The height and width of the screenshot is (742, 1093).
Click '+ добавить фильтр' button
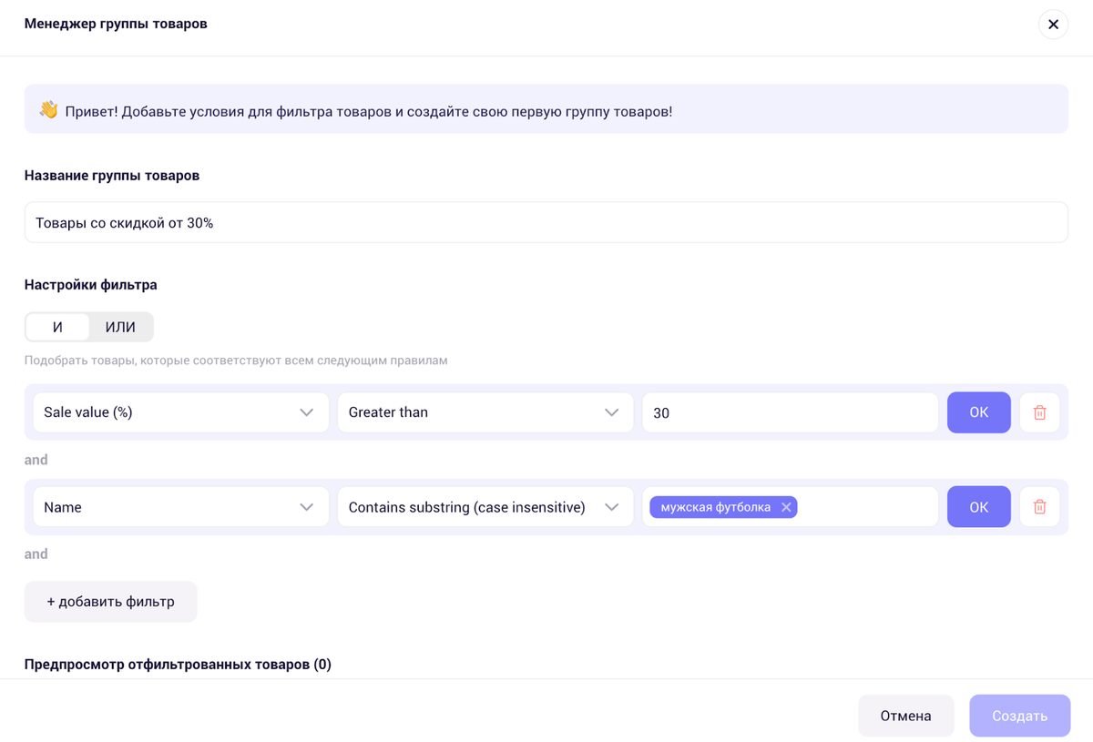pyautogui.click(x=110, y=602)
